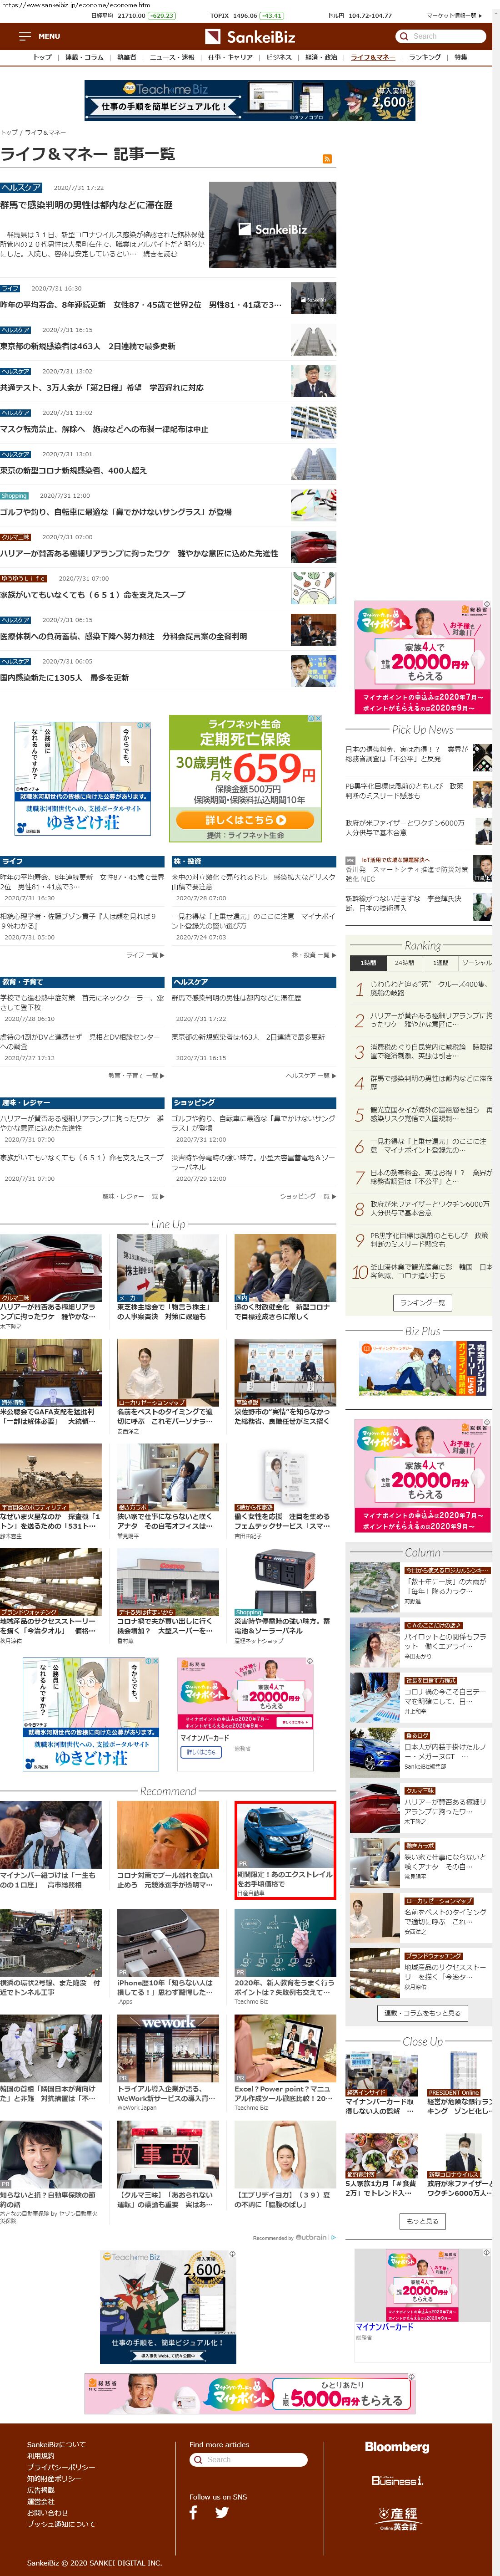Click the footer Find more articles search field
Viewport: 500px width, 2576px height.
(249, 2459)
